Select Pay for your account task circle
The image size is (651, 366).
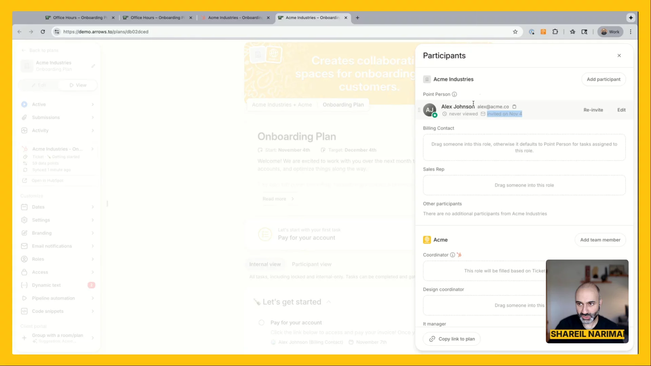(261, 323)
